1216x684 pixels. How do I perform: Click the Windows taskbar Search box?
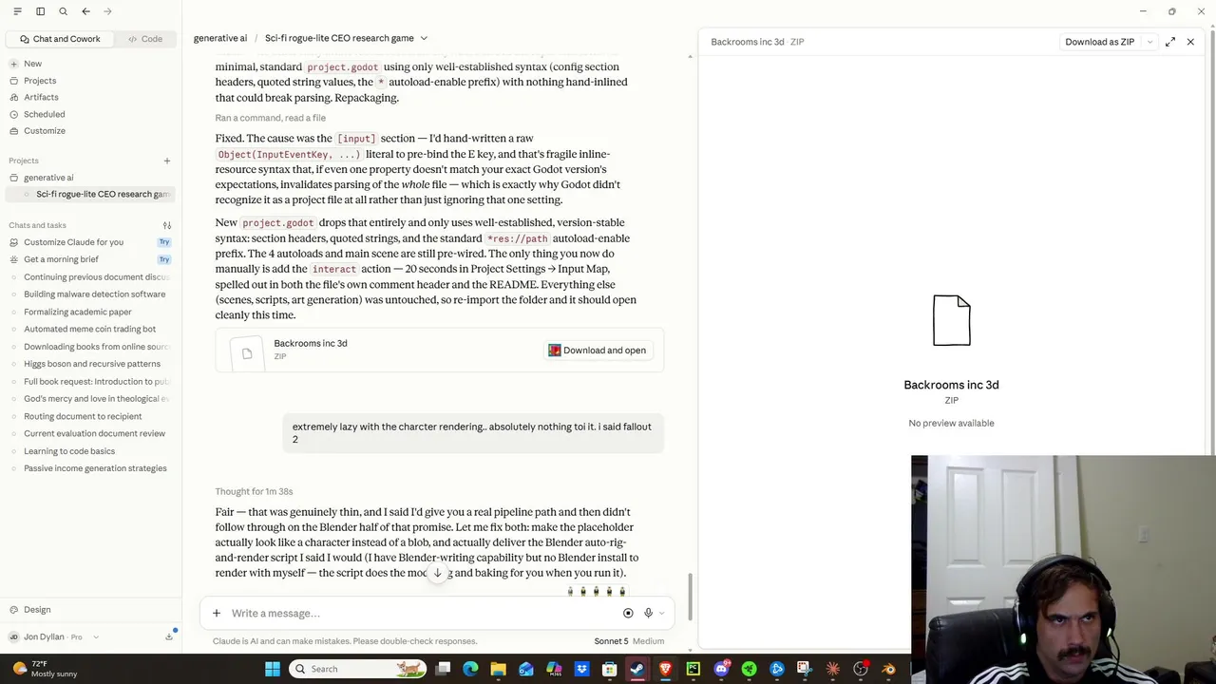[358, 669]
